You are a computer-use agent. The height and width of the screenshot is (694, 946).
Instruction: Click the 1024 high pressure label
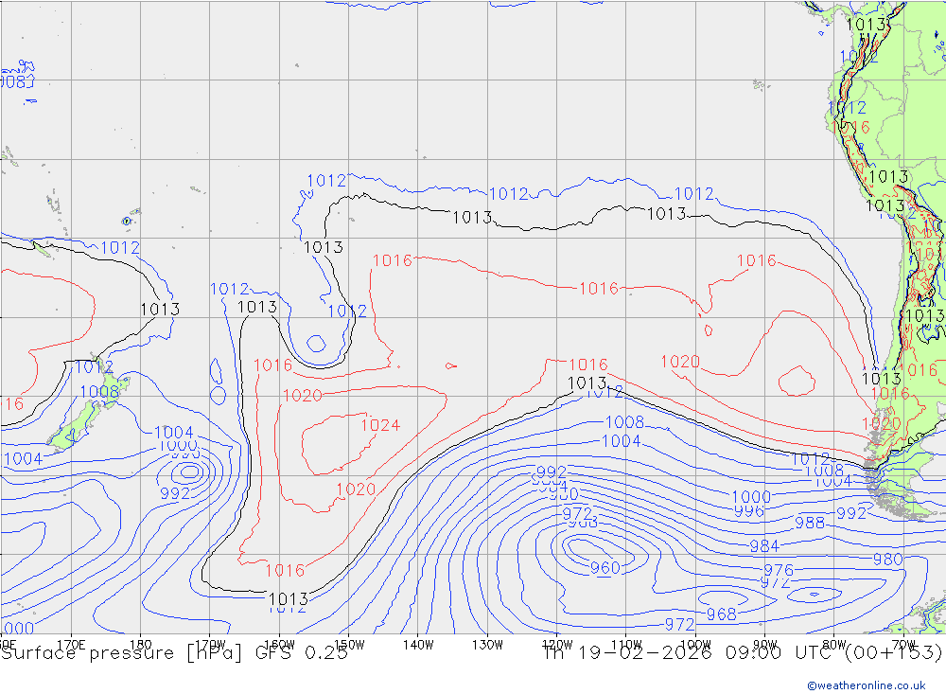point(380,425)
